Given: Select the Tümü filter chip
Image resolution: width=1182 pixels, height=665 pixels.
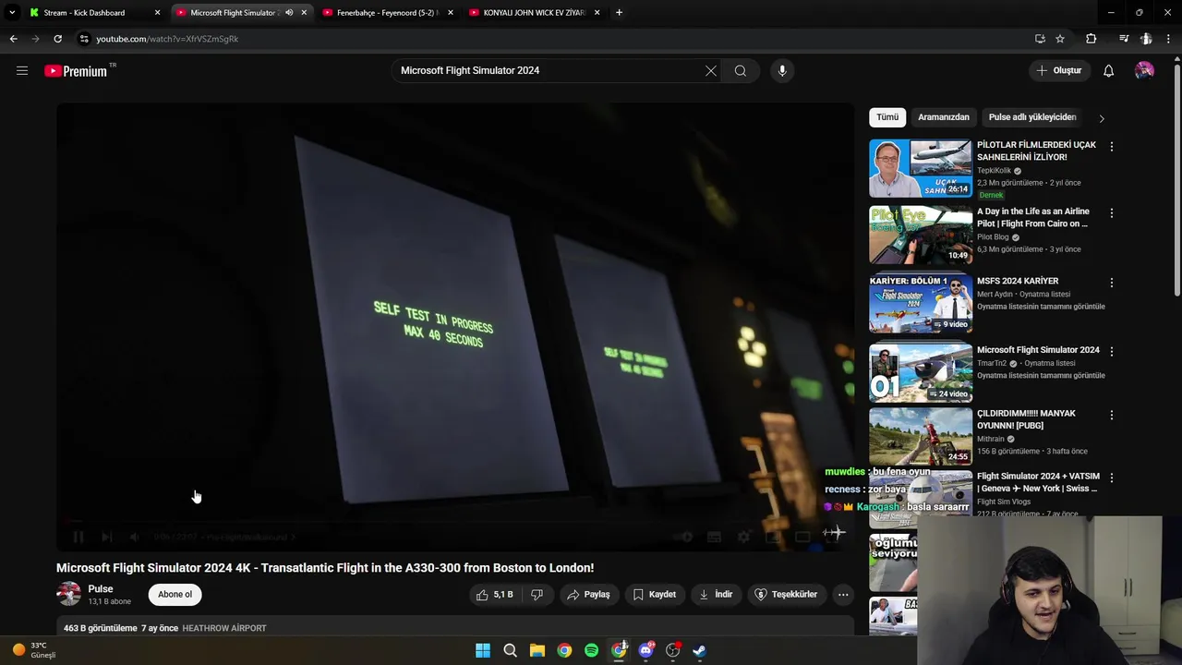Looking at the screenshot, I should point(887,117).
